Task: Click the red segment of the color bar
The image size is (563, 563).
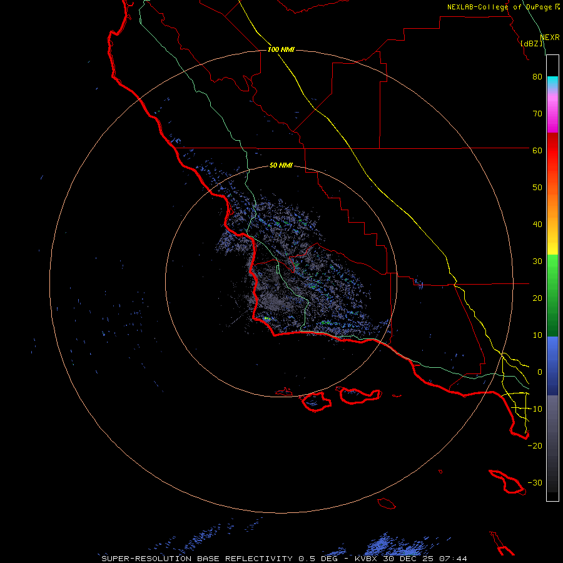Action: point(552,155)
